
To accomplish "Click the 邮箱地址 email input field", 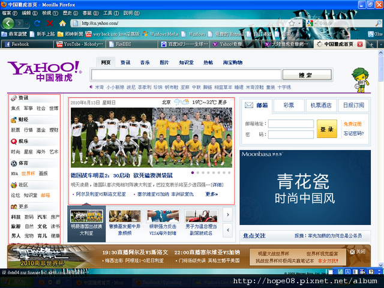I will [290, 124].
